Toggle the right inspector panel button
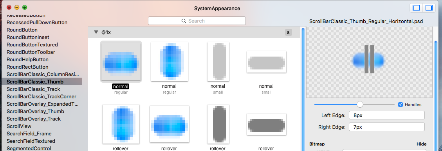Viewport: 442px width, 151px height. click(429, 8)
